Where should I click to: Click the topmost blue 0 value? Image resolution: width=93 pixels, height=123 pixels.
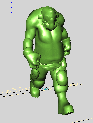click(12, 3)
